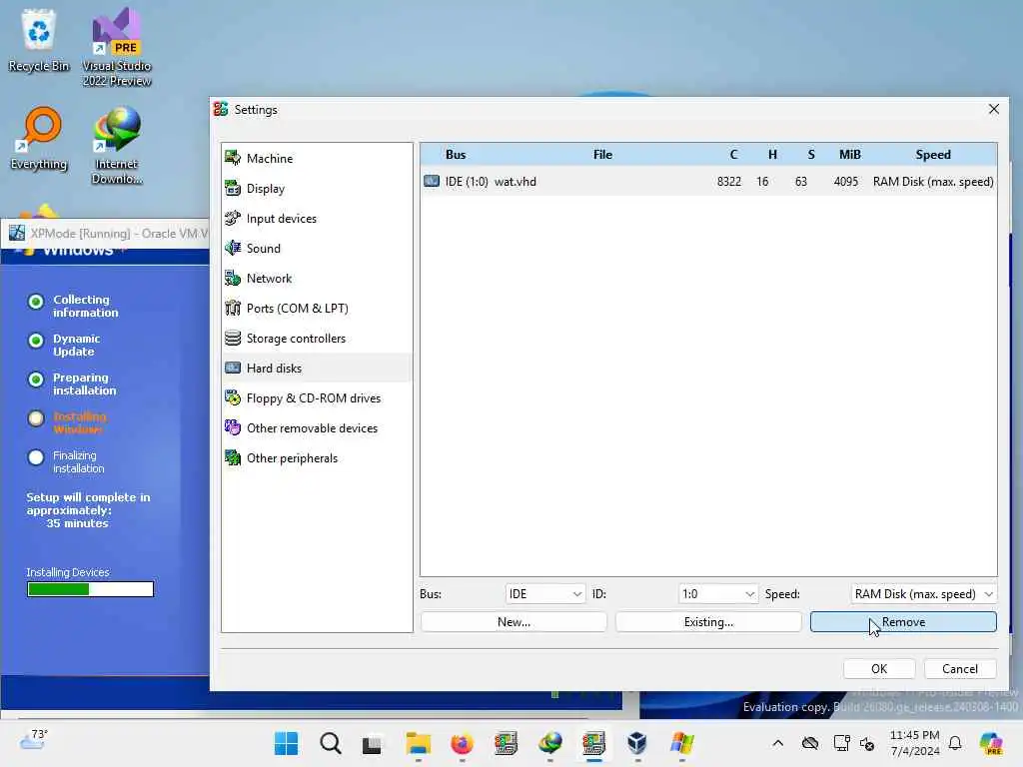Open the Recycle Bin desktop icon
1023x767 pixels.
coord(39,40)
